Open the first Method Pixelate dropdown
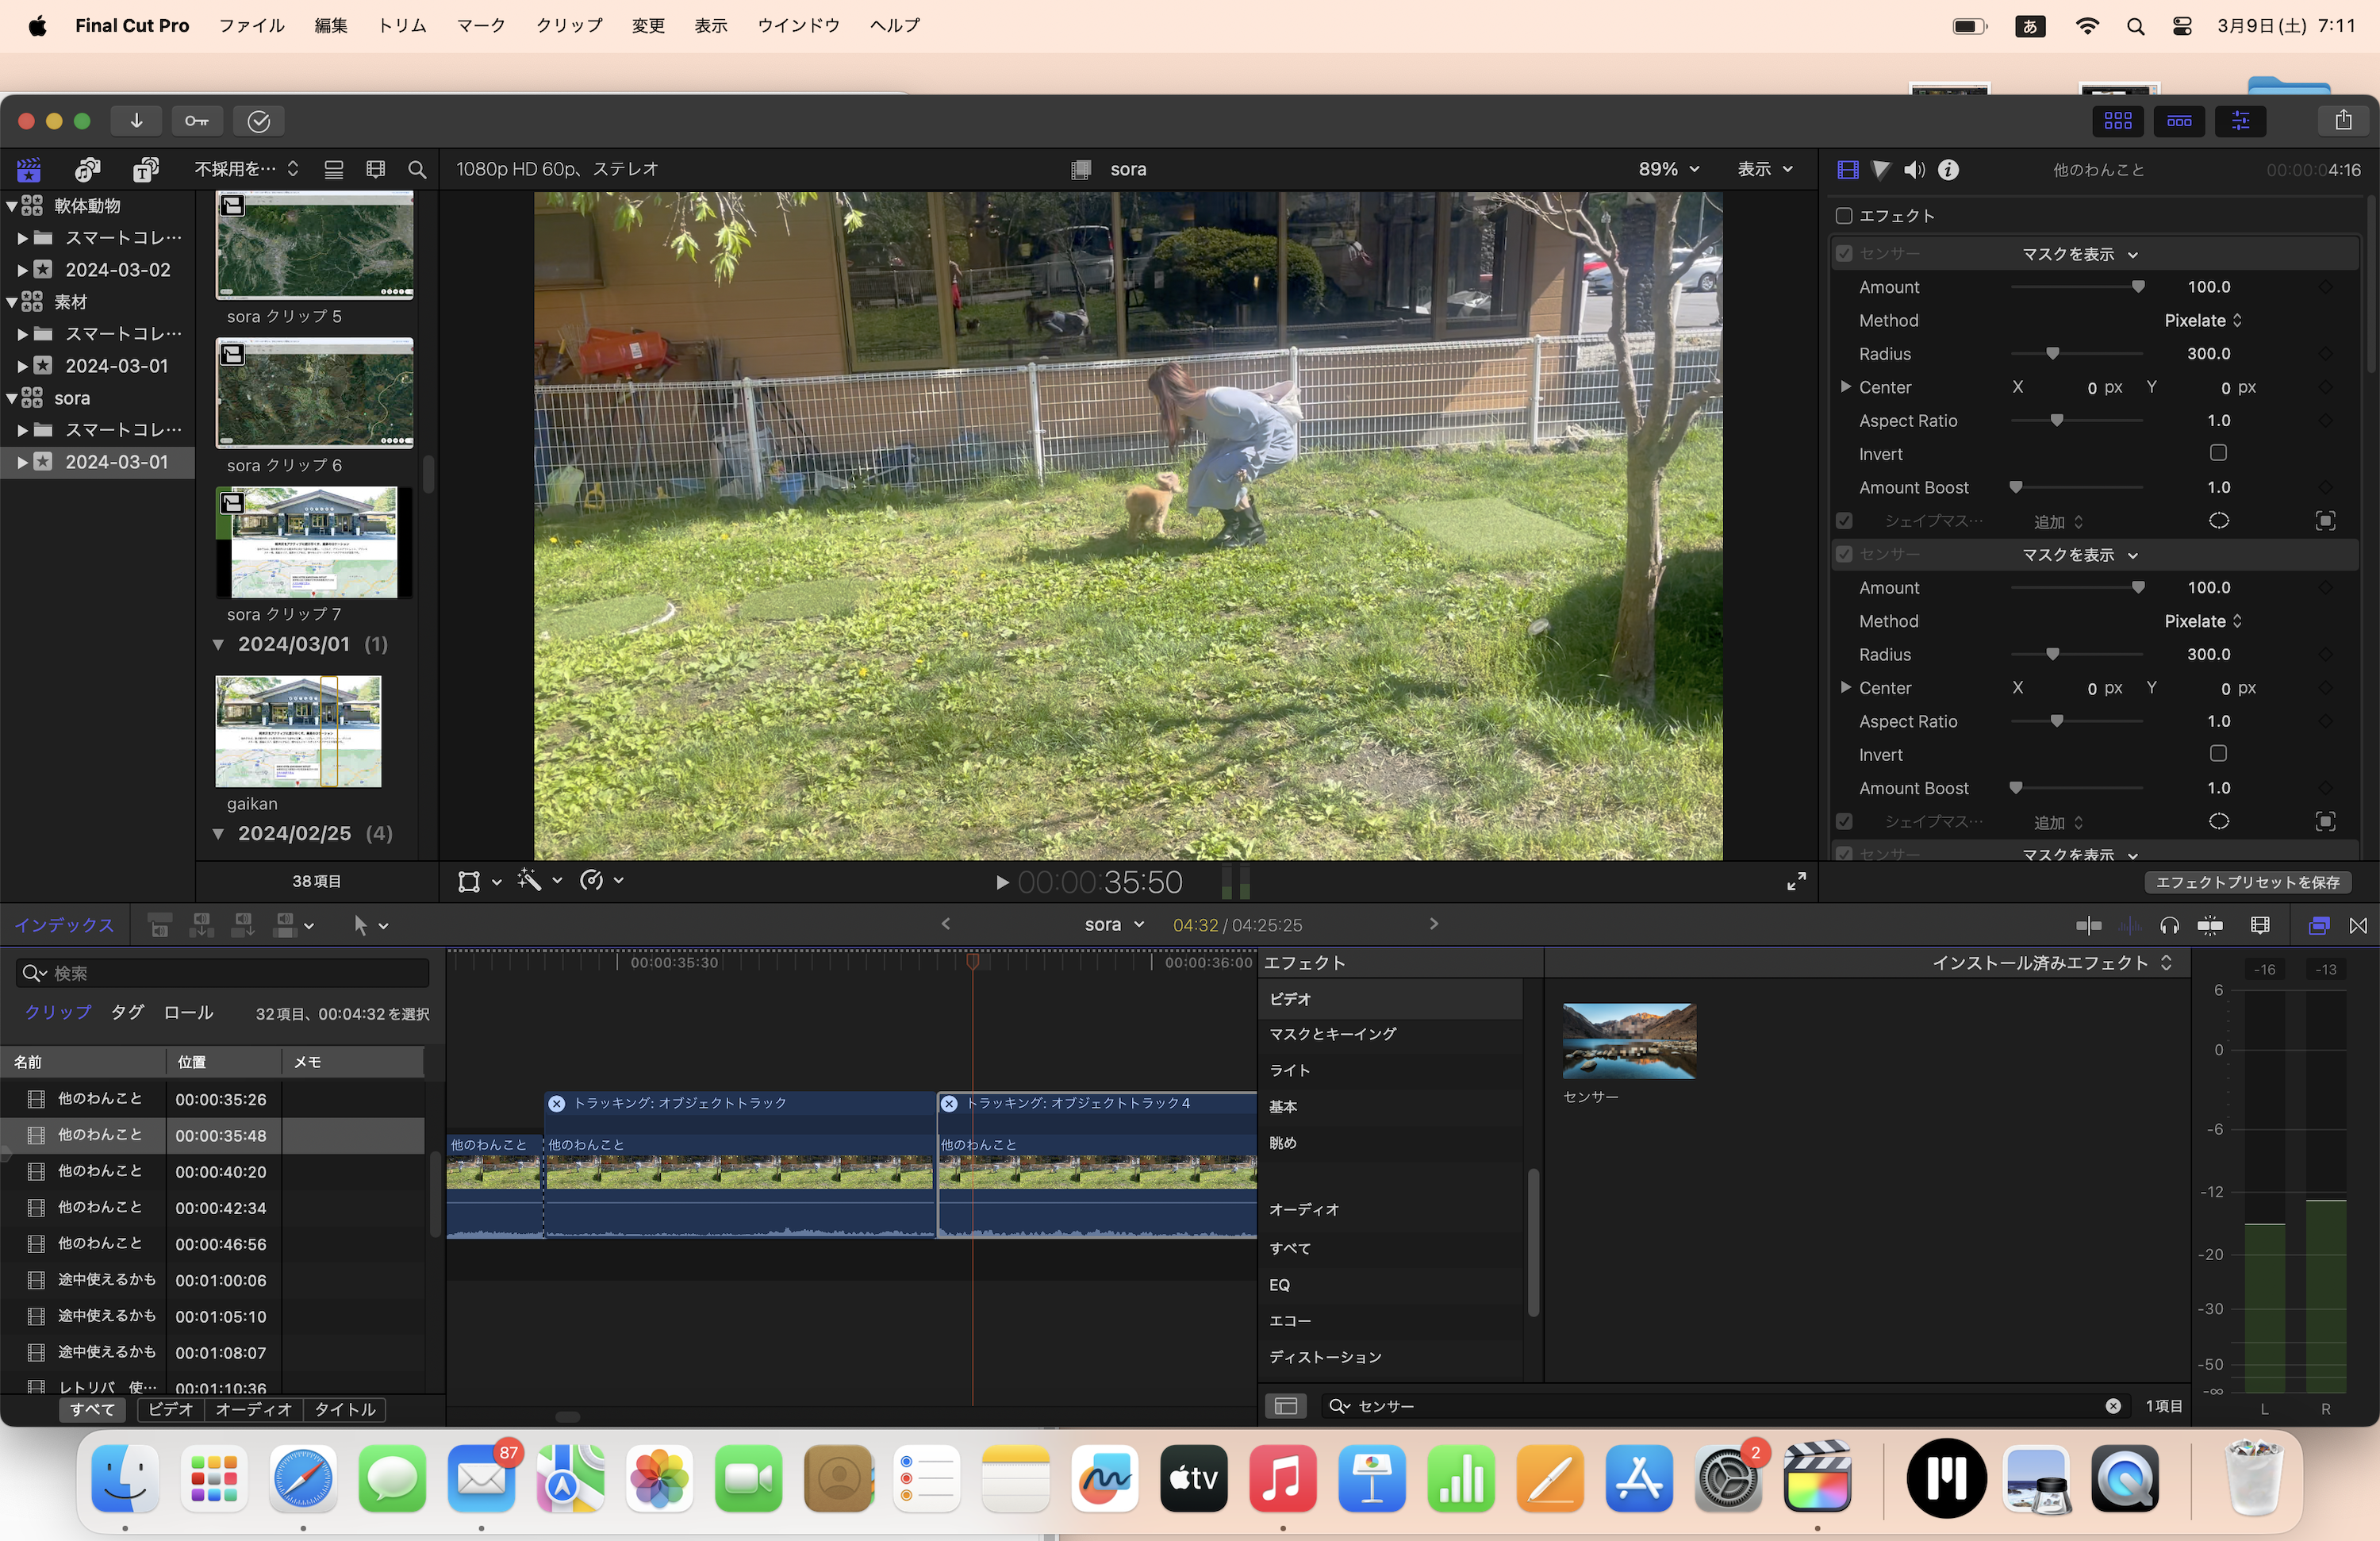 point(2202,320)
